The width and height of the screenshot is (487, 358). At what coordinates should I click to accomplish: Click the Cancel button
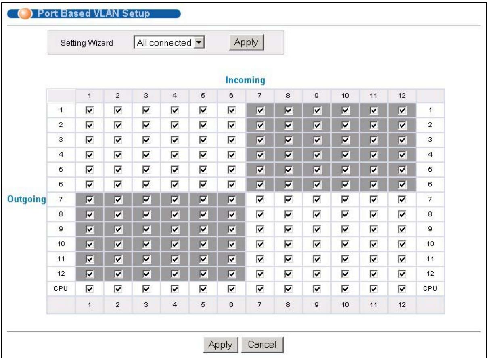point(262,345)
